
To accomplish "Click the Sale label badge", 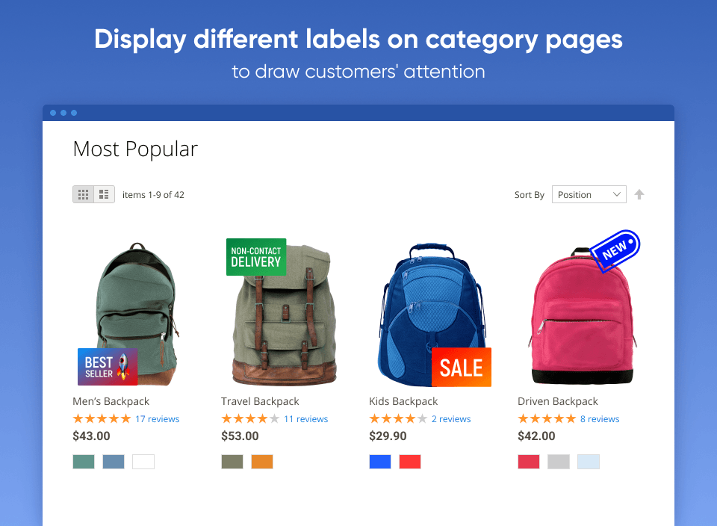I will click(461, 368).
